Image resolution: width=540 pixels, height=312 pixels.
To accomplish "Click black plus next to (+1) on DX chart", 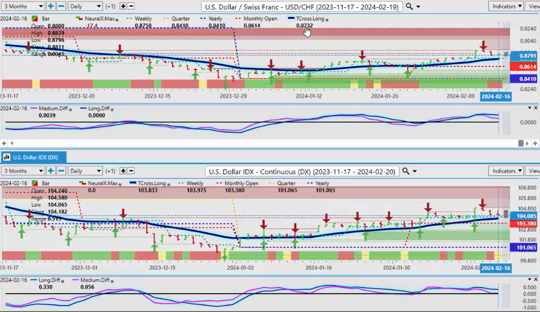I will tap(123, 171).
